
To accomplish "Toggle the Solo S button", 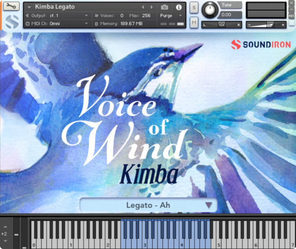I will coord(194,8).
